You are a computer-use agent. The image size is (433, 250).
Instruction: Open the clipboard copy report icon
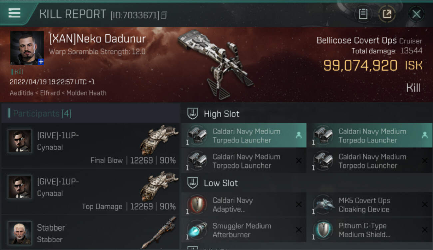(363, 14)
